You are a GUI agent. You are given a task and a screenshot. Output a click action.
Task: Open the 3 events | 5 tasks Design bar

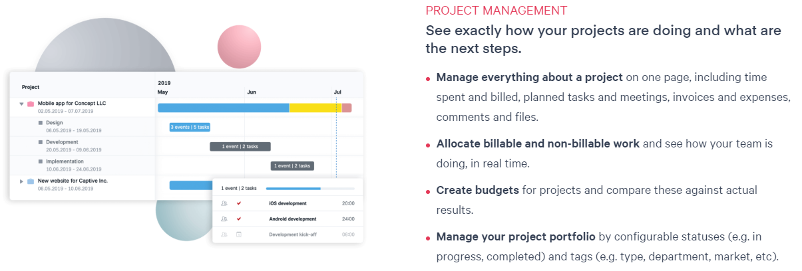(x=190, y=127)
